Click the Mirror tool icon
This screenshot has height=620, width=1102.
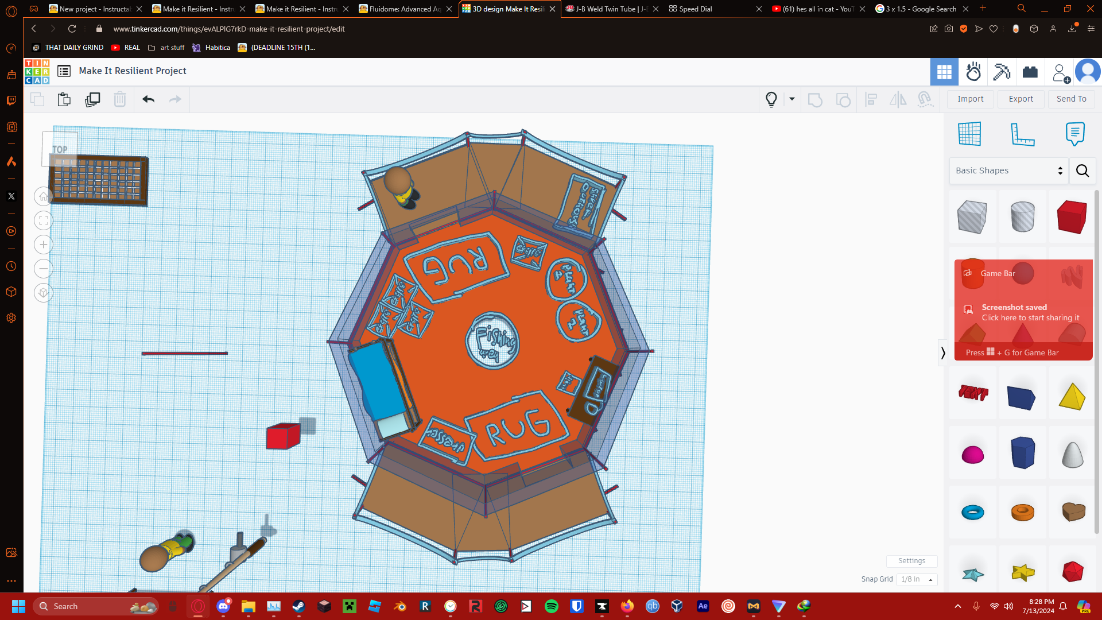(x=898, y=100)
